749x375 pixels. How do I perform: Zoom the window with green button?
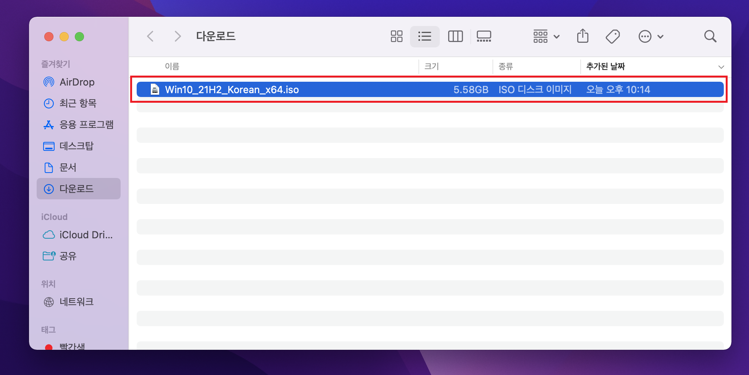(x=79, y=37)
